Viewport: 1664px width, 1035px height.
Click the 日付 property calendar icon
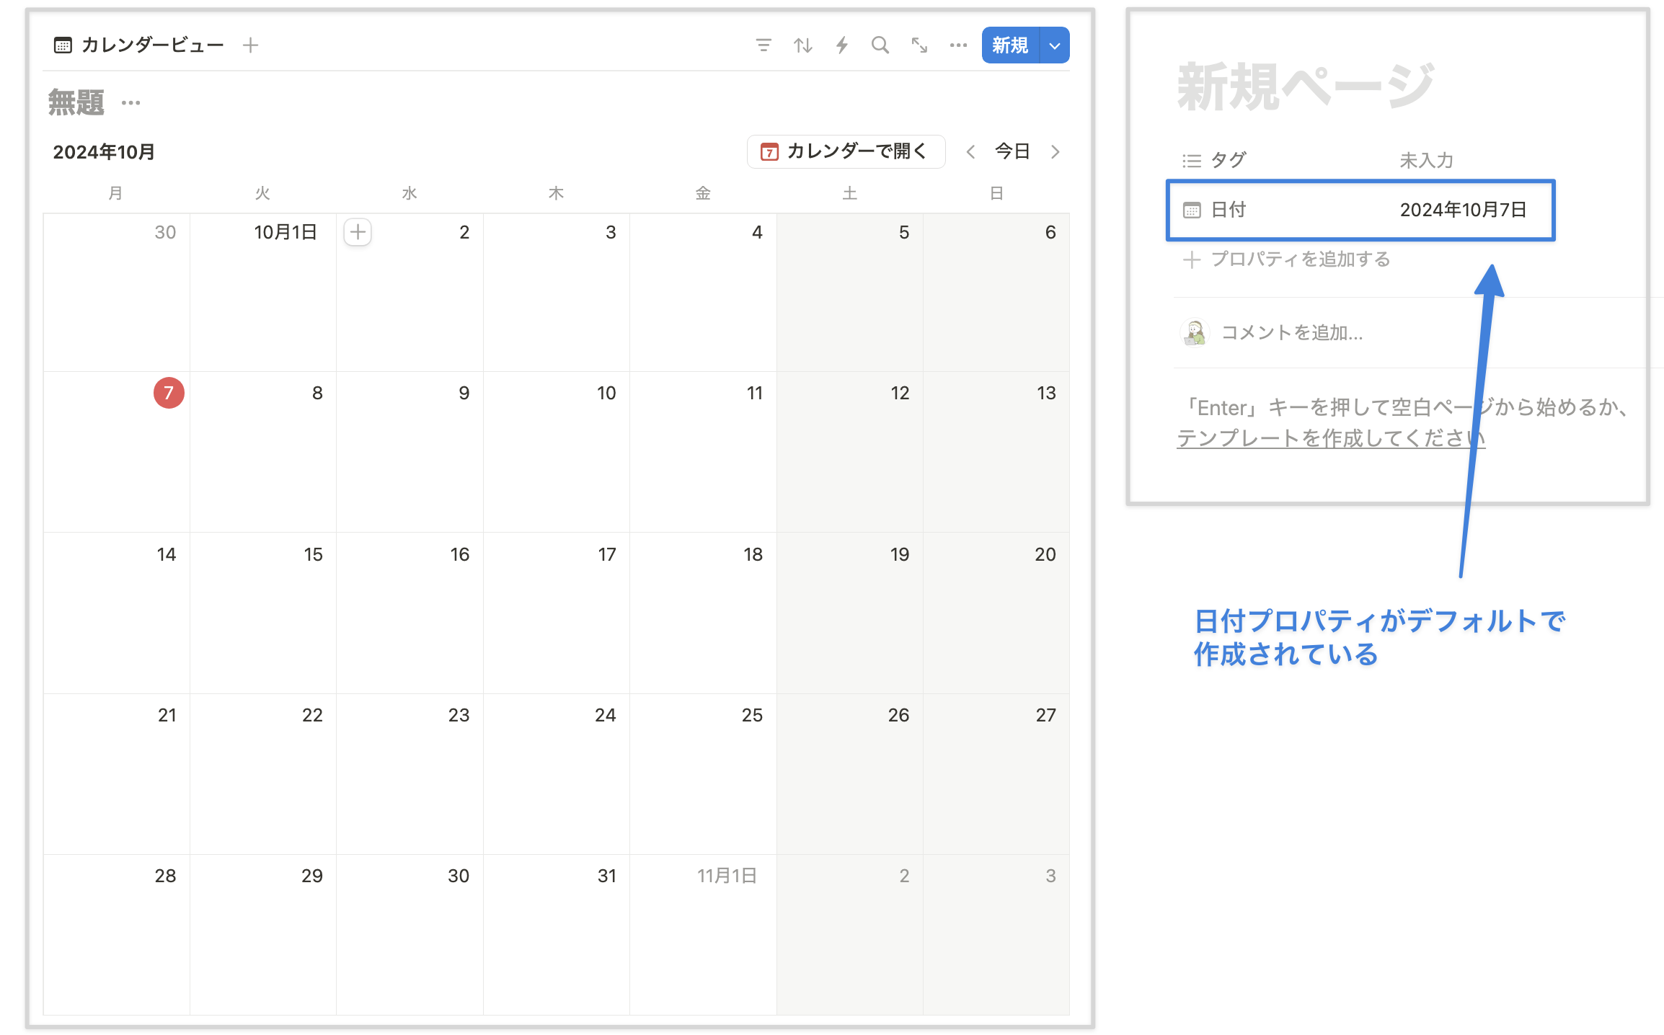coord(1192,210)
